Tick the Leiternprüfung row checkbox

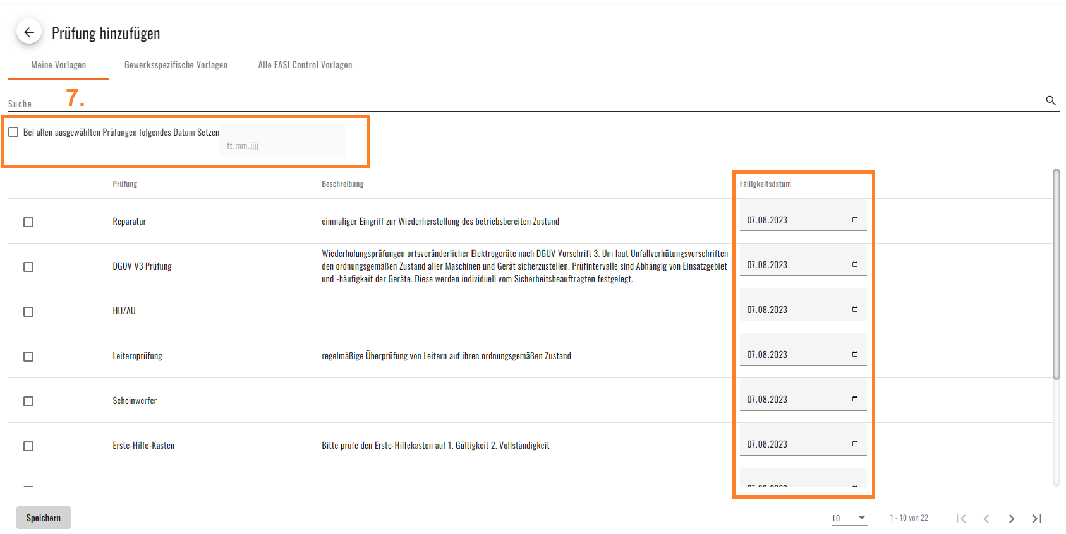tap(28, 357)
